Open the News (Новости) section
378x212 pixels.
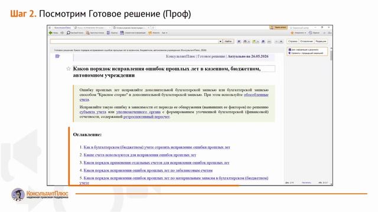click(154, 33)
